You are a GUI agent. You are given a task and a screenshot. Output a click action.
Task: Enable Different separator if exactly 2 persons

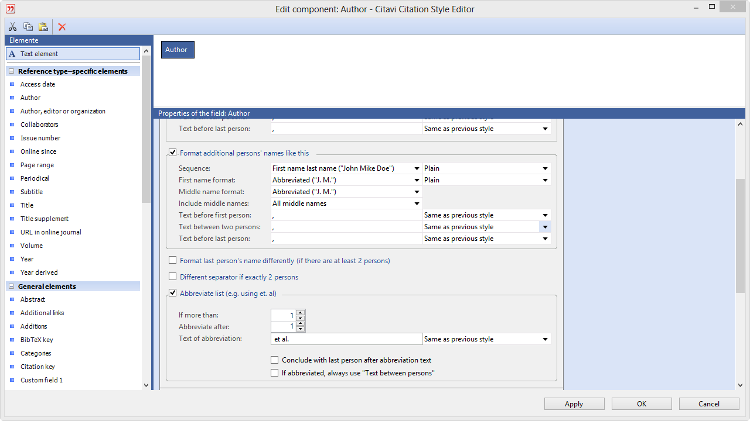(x=172, y=277)
